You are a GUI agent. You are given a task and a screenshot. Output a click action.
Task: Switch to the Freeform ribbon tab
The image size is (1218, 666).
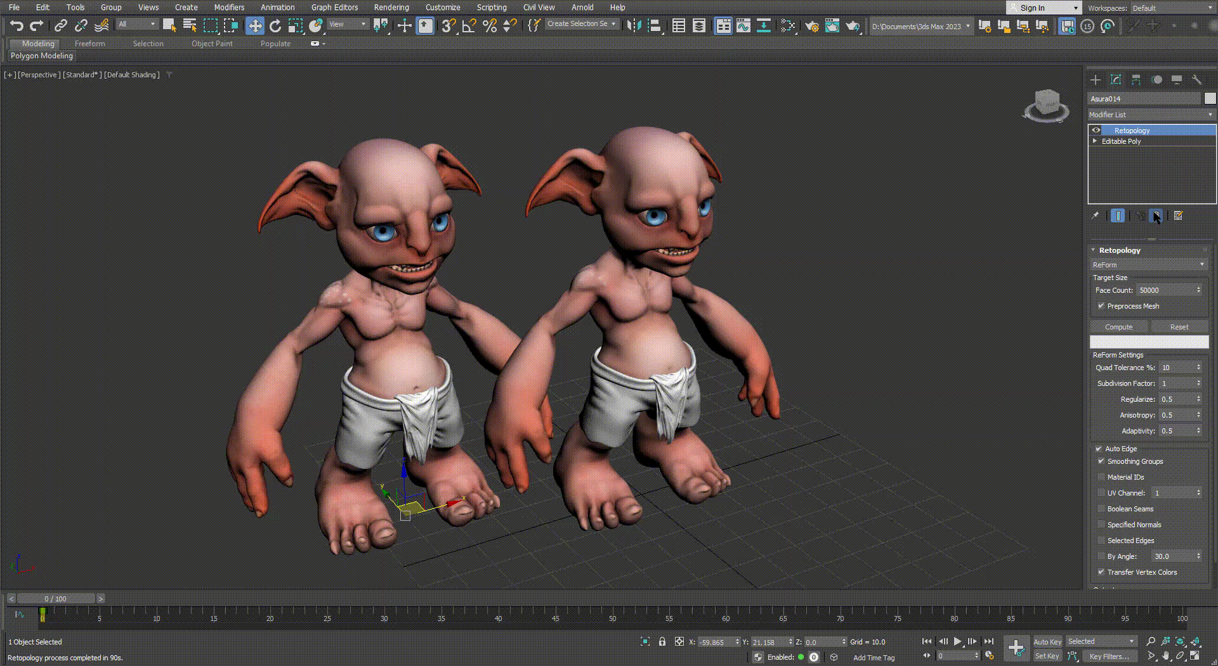click(89, 44)
